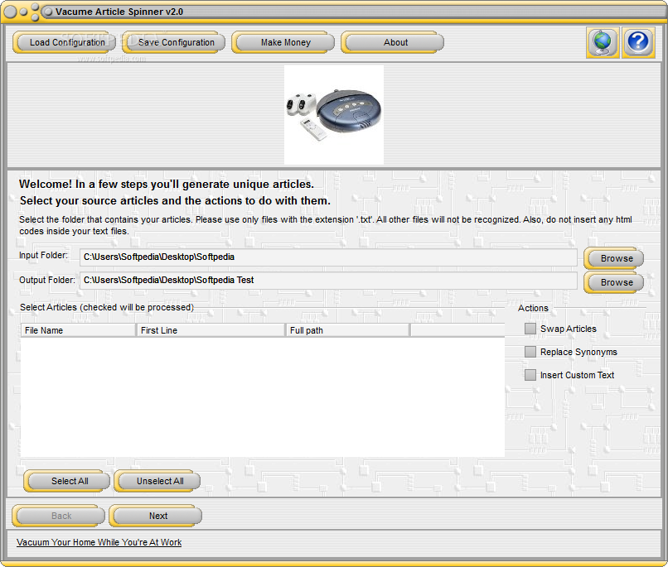668x567 pixels.
Task: Focus the Input Folder path field
Action: (x=328, y=257)
